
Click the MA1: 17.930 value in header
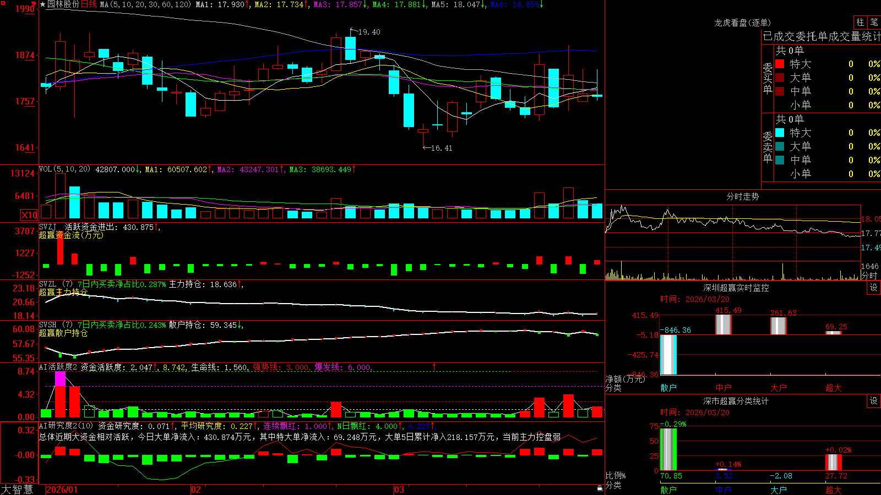[220, 4]
